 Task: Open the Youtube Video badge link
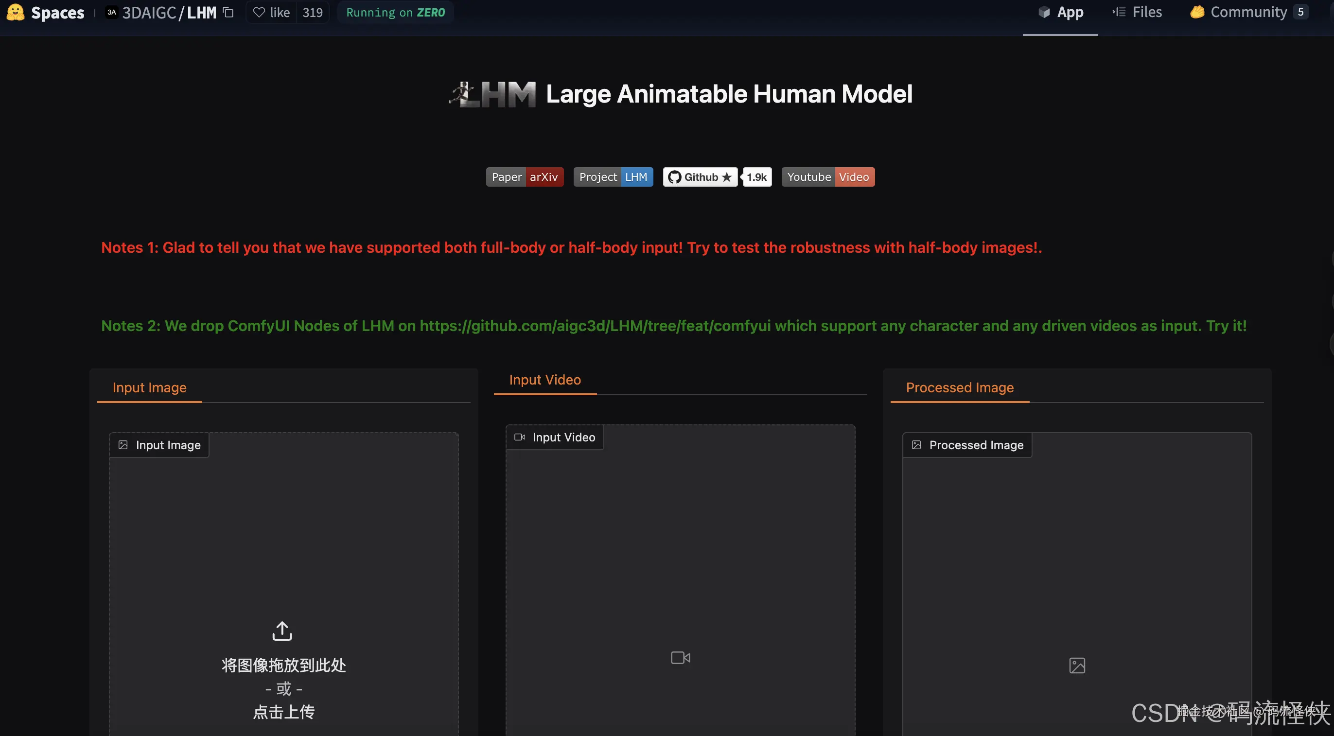[827, 177]
